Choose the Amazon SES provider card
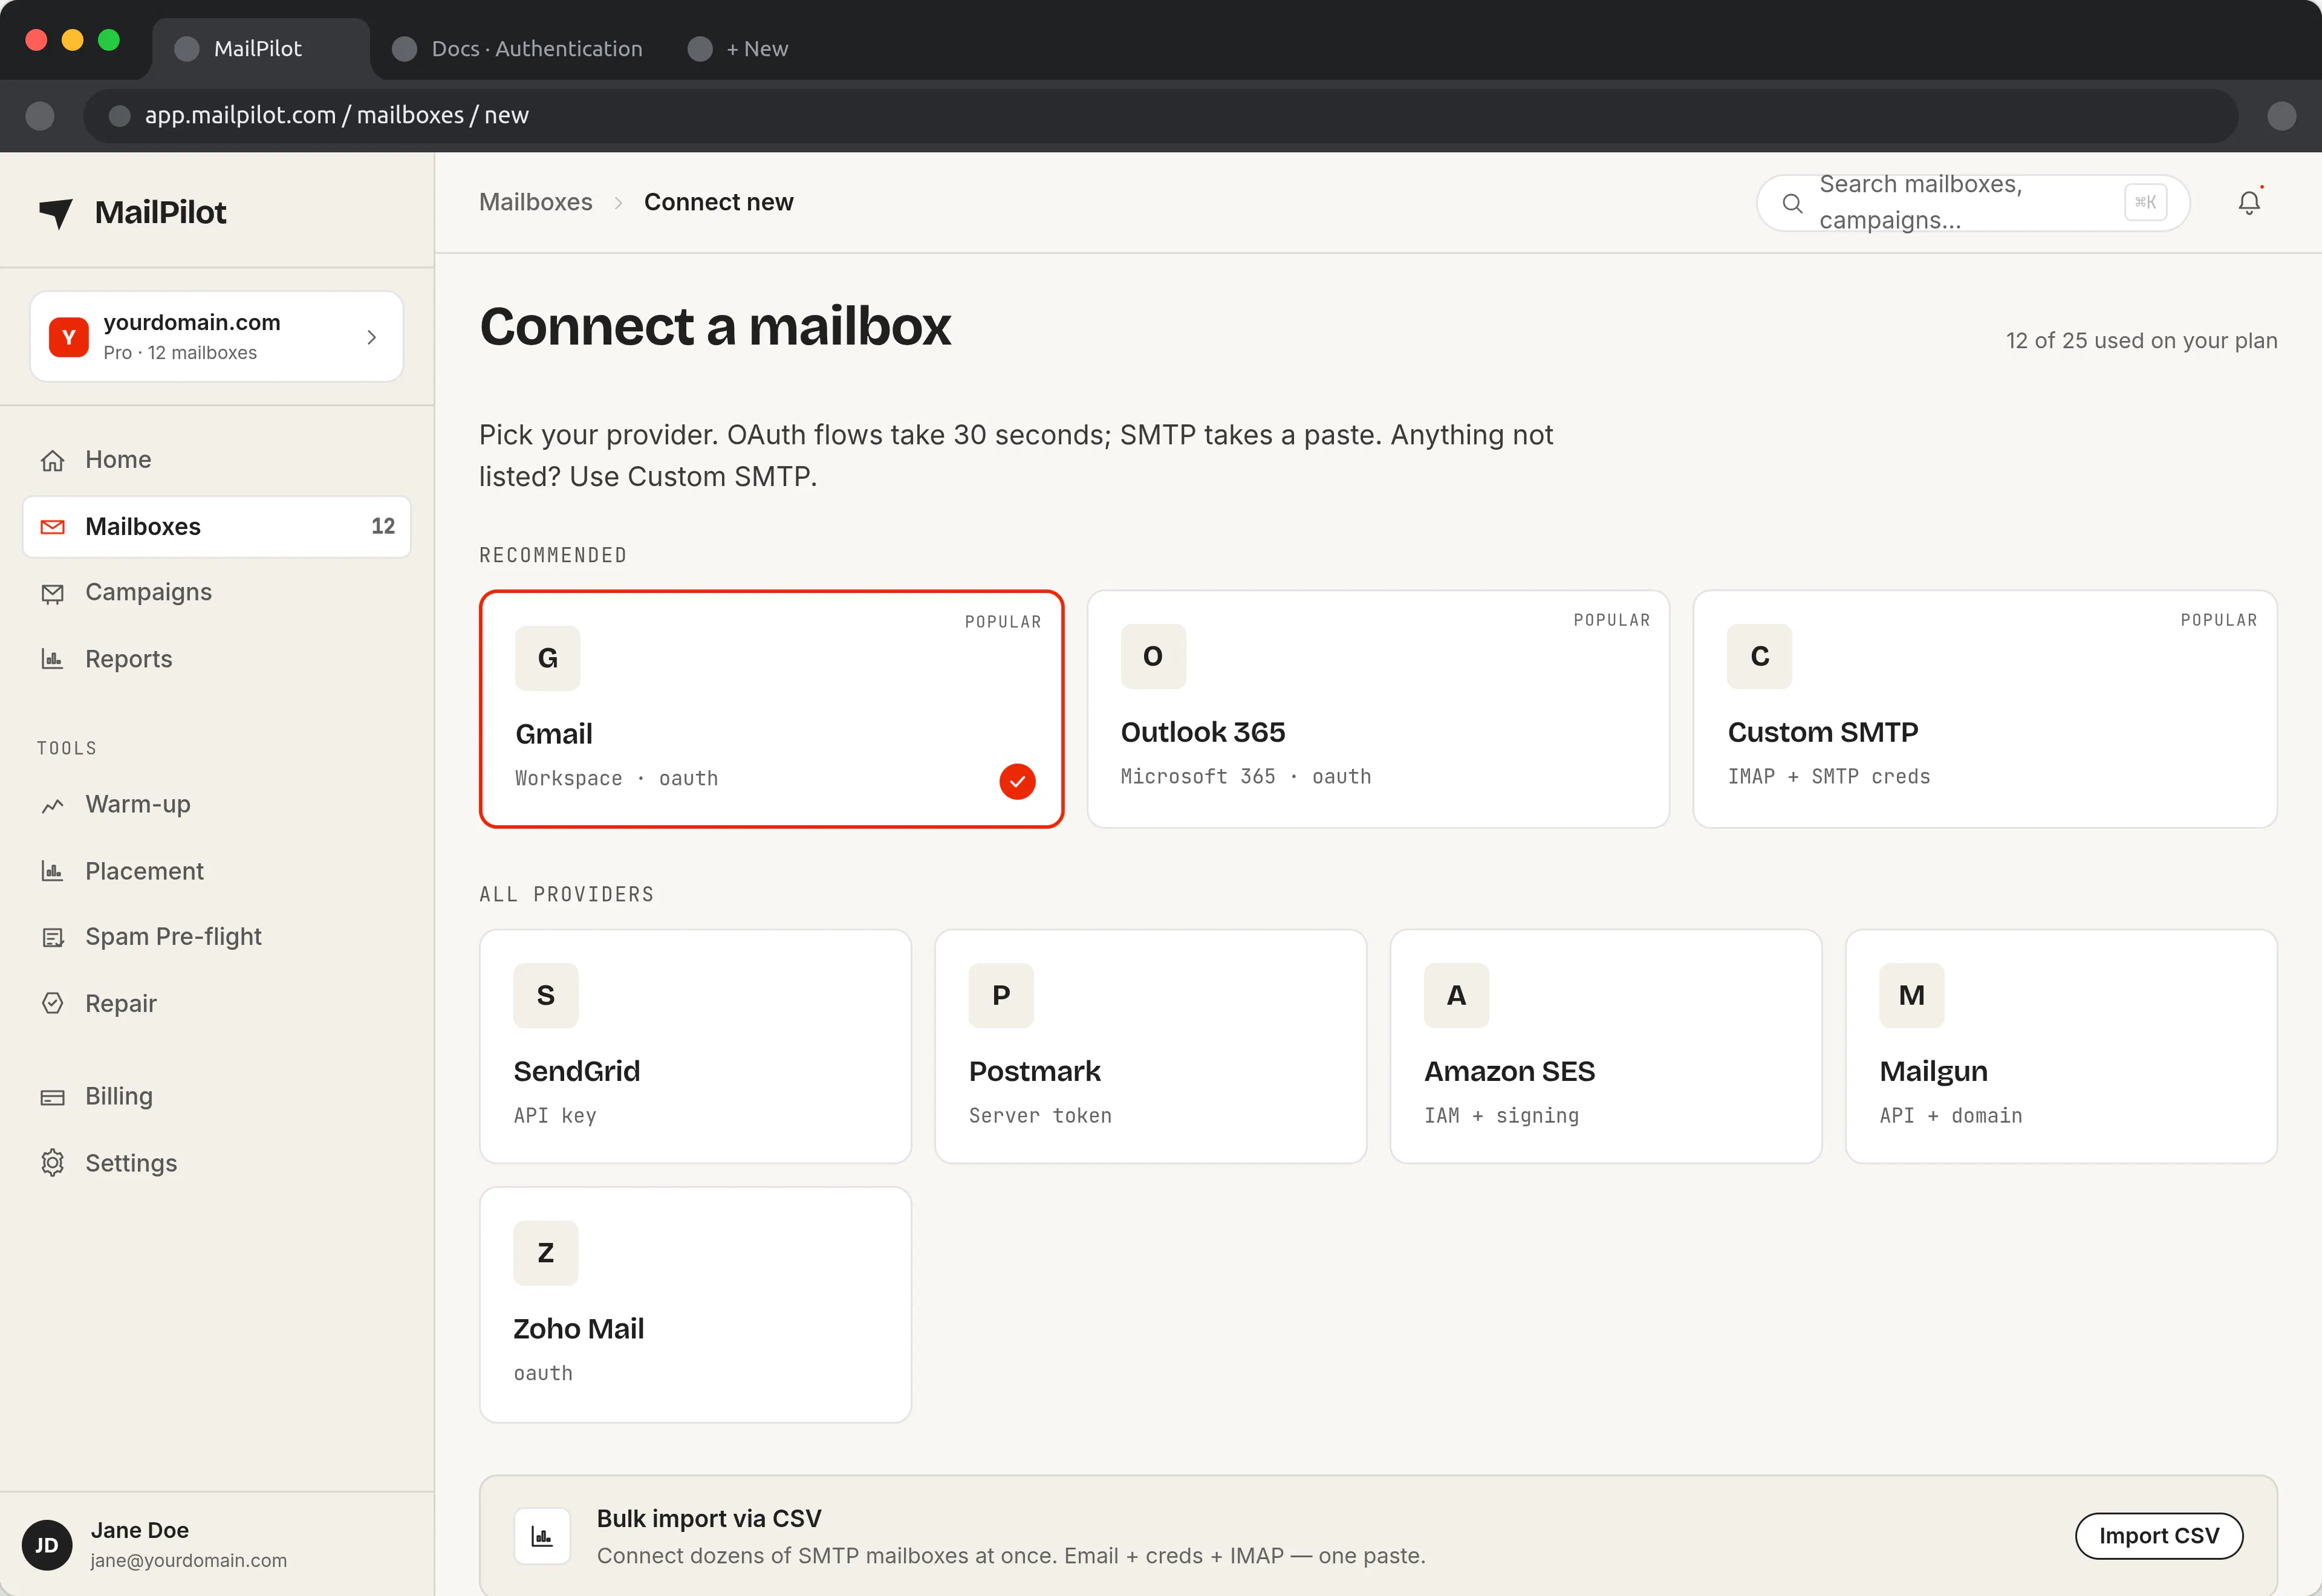 [1605, 1046]
